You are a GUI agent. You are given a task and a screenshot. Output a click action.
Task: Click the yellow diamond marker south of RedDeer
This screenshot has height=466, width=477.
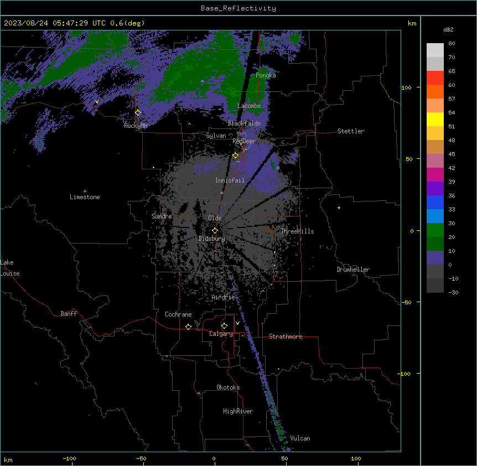[235, 156]
